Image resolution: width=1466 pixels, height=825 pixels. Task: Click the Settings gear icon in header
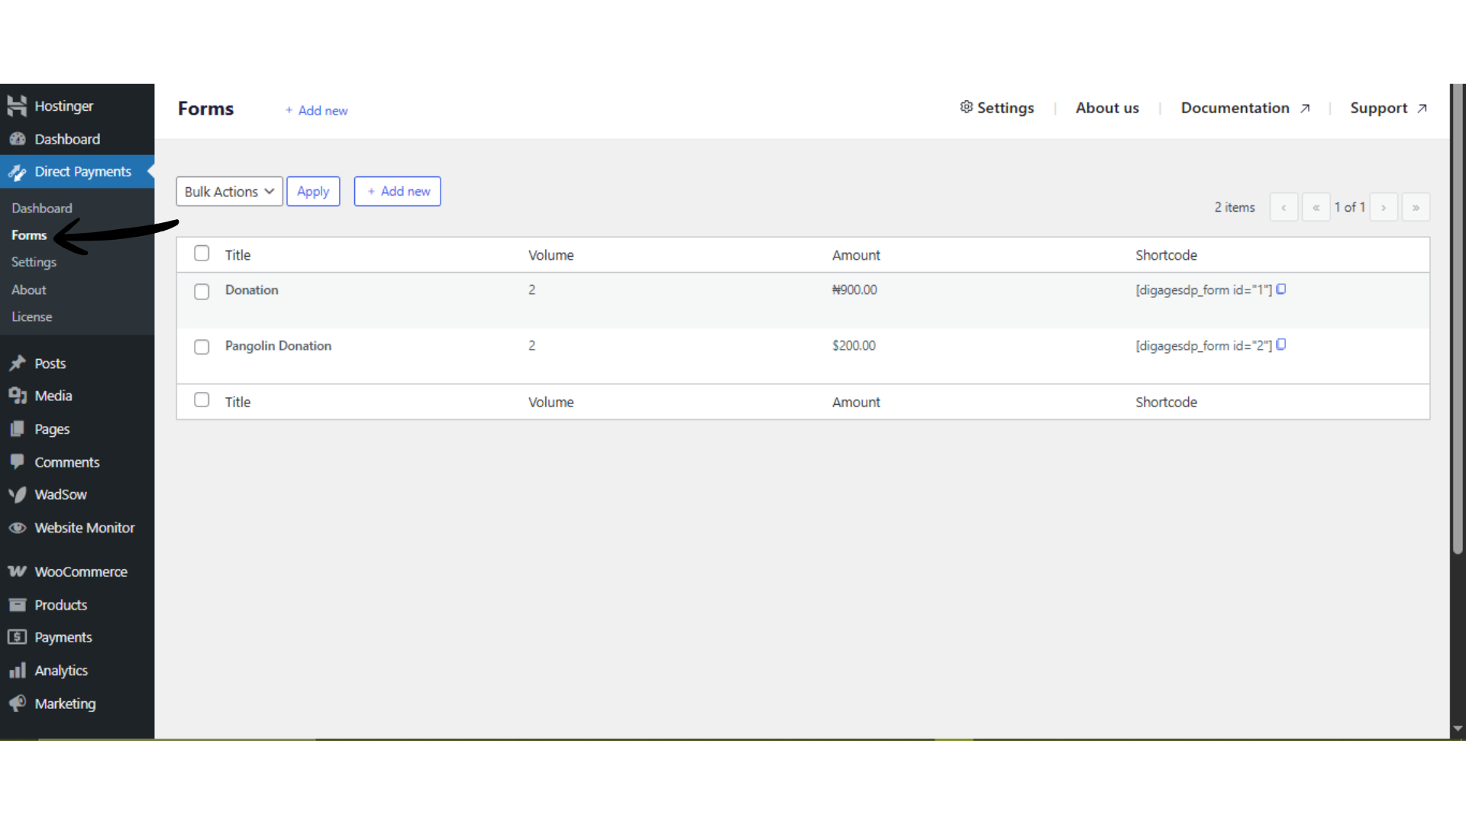pyautogui.click(x=966, y=107)
